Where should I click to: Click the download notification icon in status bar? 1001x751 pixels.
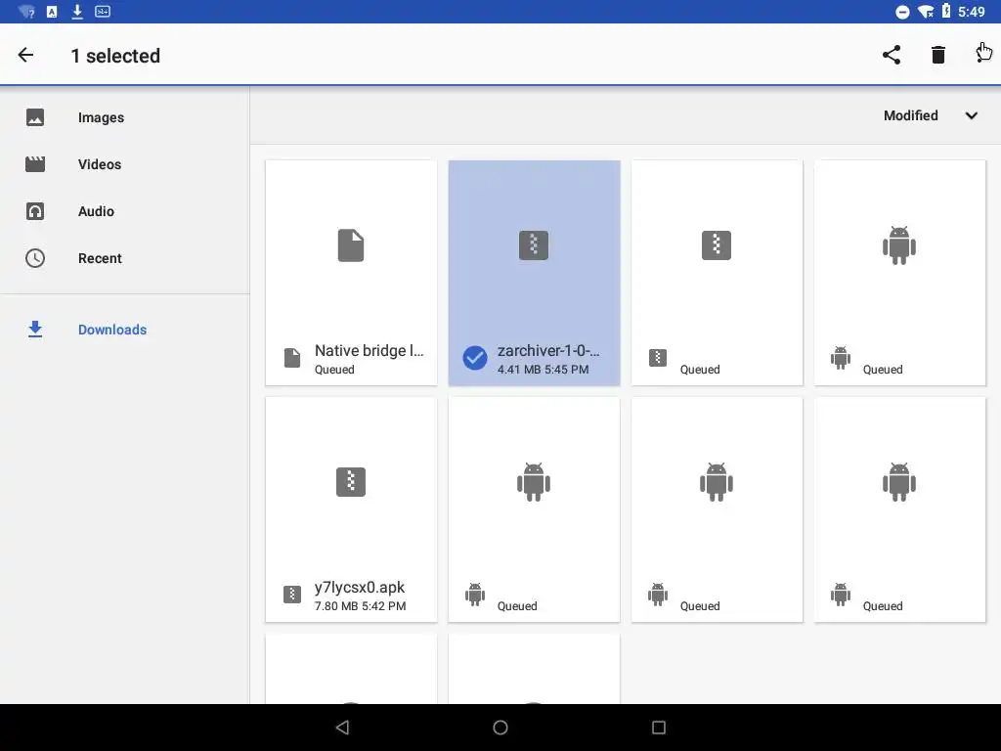77,12
